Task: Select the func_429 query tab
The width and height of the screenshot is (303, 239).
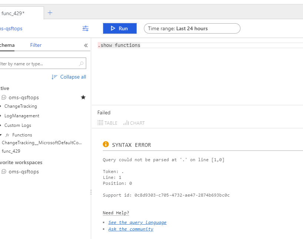Action: pos(22,13)
